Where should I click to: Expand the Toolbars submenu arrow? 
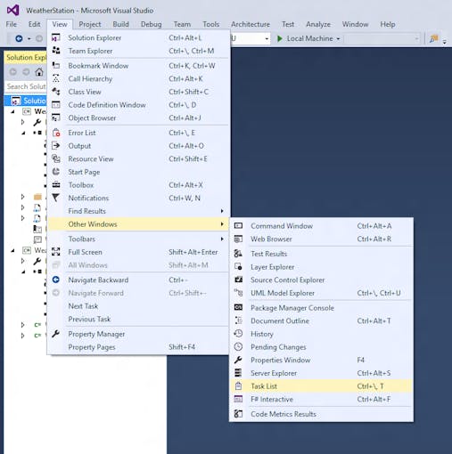point(222,239)
